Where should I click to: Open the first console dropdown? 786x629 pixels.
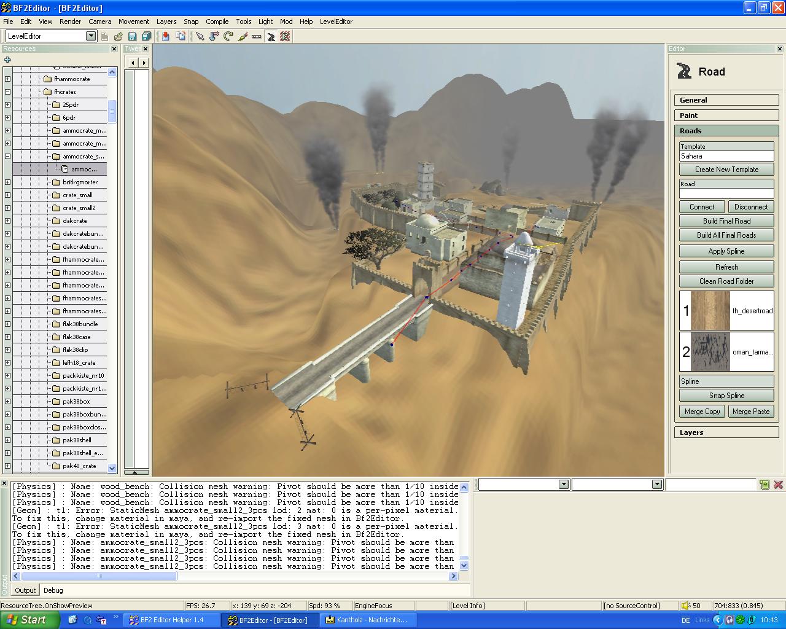coord(564,485)
